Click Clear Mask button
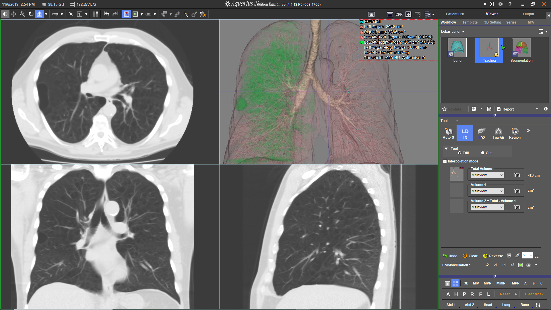 [x=534, y=294]
